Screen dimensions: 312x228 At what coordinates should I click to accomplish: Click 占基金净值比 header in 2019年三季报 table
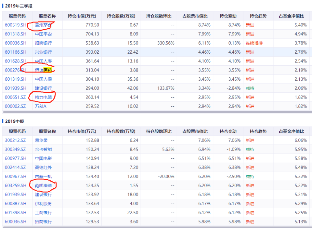(x=291, y=16)
